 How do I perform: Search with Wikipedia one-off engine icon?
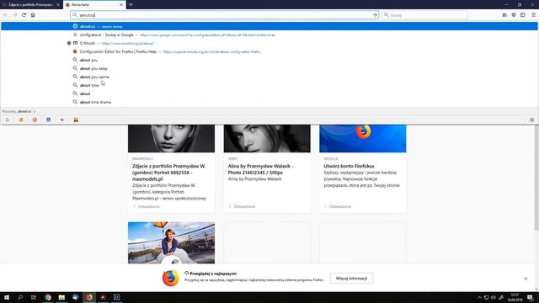[62, 120]
